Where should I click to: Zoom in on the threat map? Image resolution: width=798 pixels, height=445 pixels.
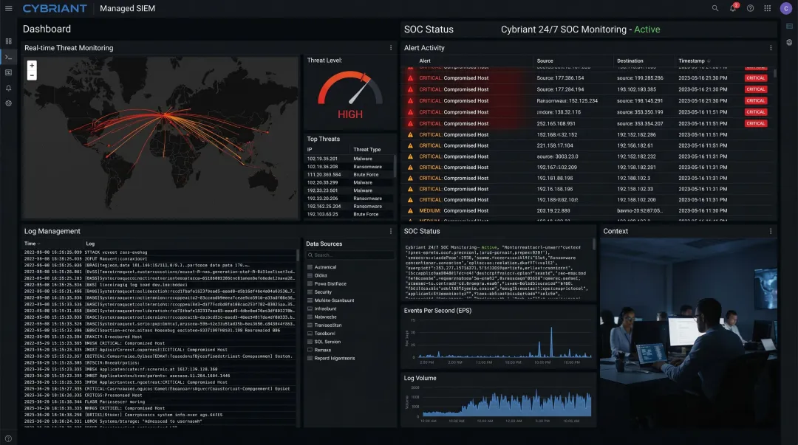tap(32, 66)
